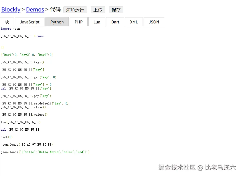Click the empty '{}' dictionary line
Screen dimensions: 241x176
pos(2,47)
